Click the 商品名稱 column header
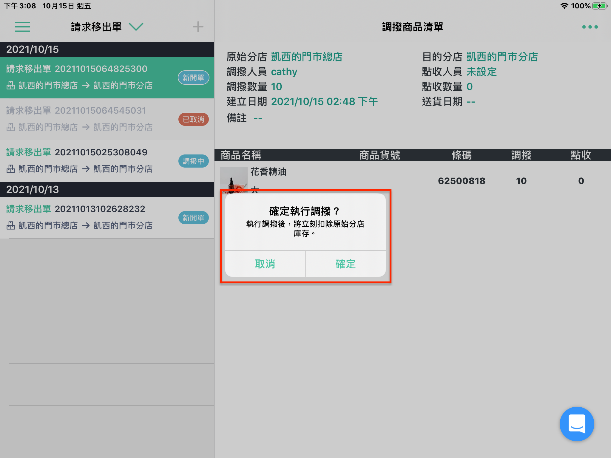The height and width of the screenshot is (458, 611). click(241, 155)
